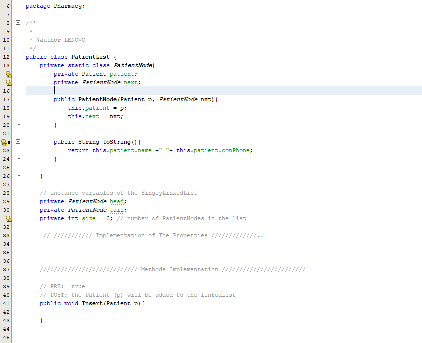Collapse the PatientNode inner class fold
Viewport: 422px width, 343px height.
tap(18, 65)
